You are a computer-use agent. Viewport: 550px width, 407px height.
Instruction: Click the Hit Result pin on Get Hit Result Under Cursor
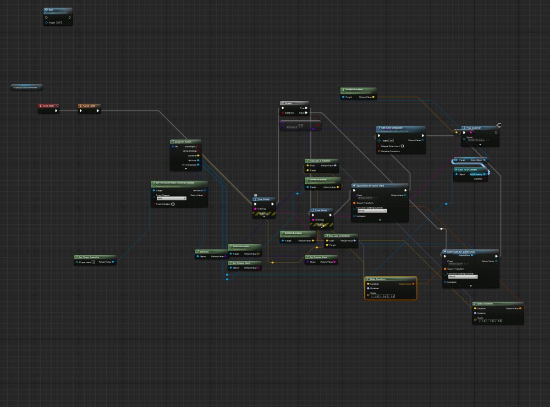coord(204,190)
